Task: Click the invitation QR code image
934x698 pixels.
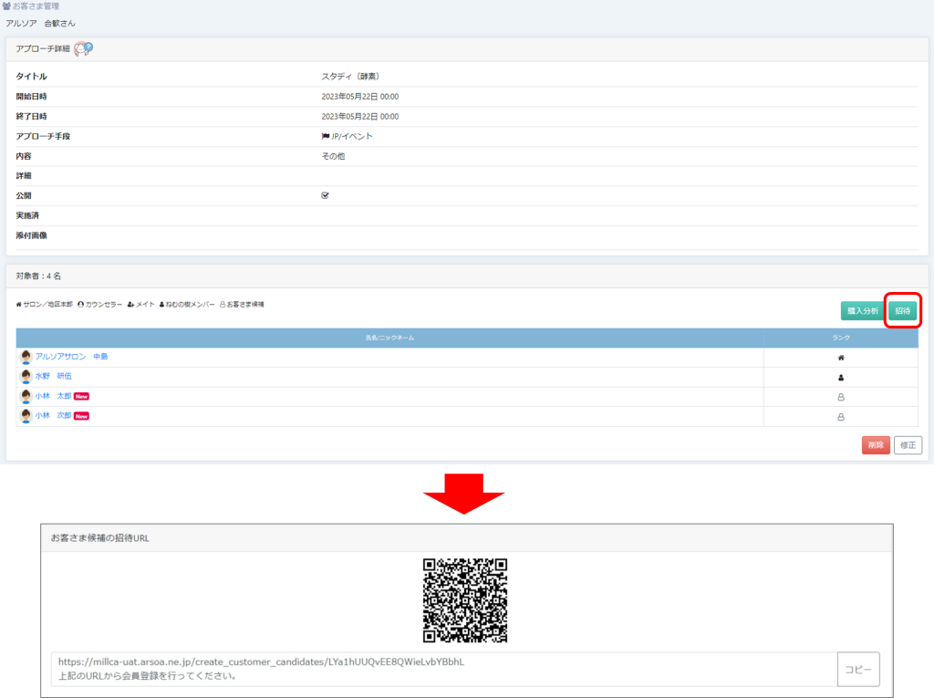Action: click(x=464, y=600)
